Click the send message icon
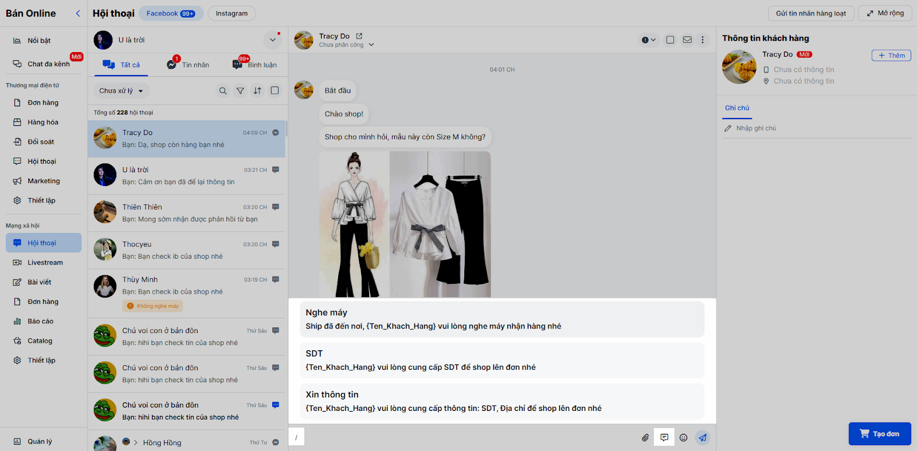 [x=703, y=438]
